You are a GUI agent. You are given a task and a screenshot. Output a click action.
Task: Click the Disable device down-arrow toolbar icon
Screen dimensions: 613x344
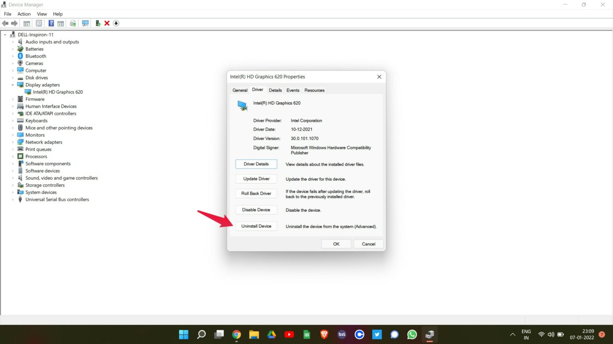[x=116, y=23]
